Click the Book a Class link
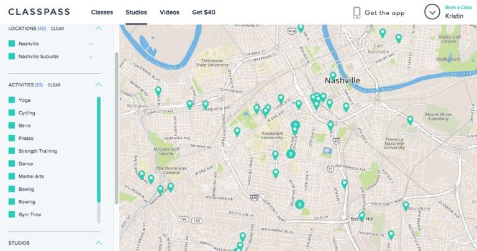The image size is (477, 251). (458, 7)
